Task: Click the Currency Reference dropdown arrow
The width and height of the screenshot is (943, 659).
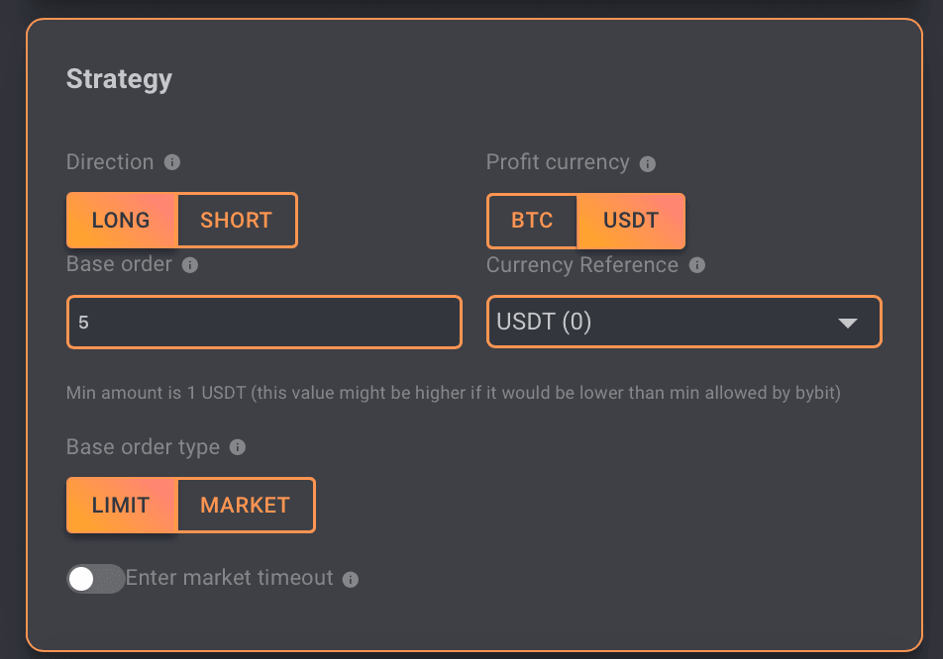Action: (x=848, y=324)
